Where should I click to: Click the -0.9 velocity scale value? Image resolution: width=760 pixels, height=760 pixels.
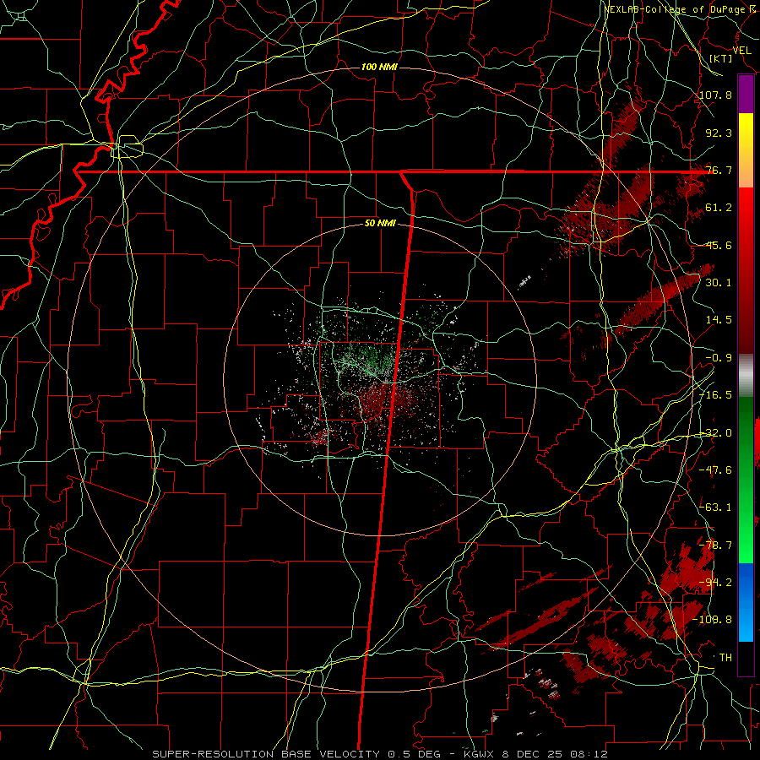[x=719, y=358]
